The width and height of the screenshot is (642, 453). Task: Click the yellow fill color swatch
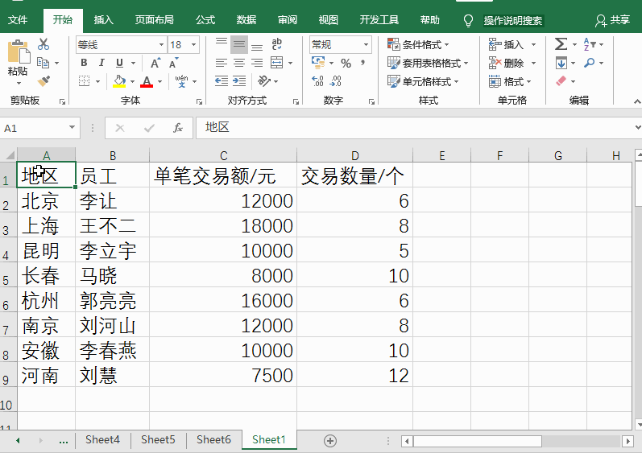point(119,81)
